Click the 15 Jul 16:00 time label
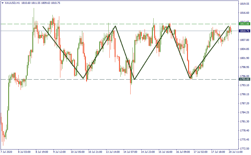The height and width of the screenshot is (155, 251). (166, 152)
